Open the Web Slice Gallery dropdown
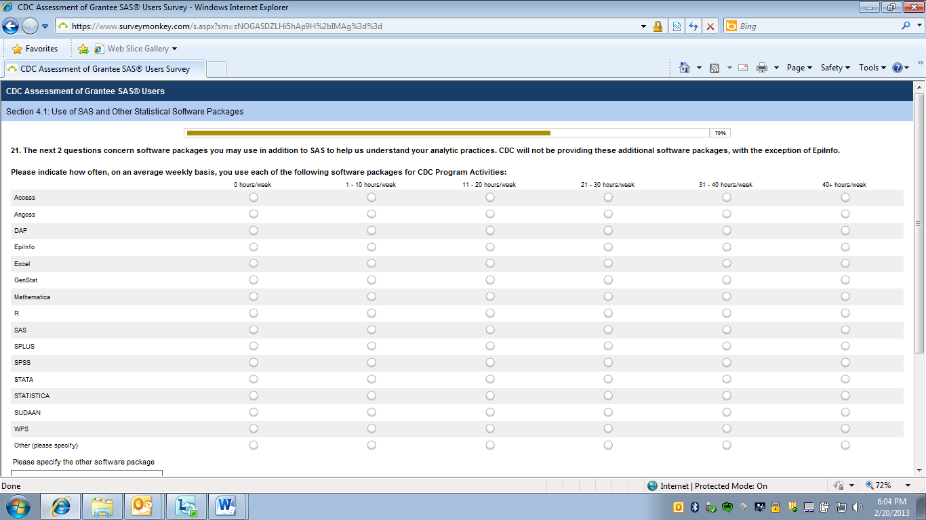Screen dimensions: 926x520 [174, 49]
